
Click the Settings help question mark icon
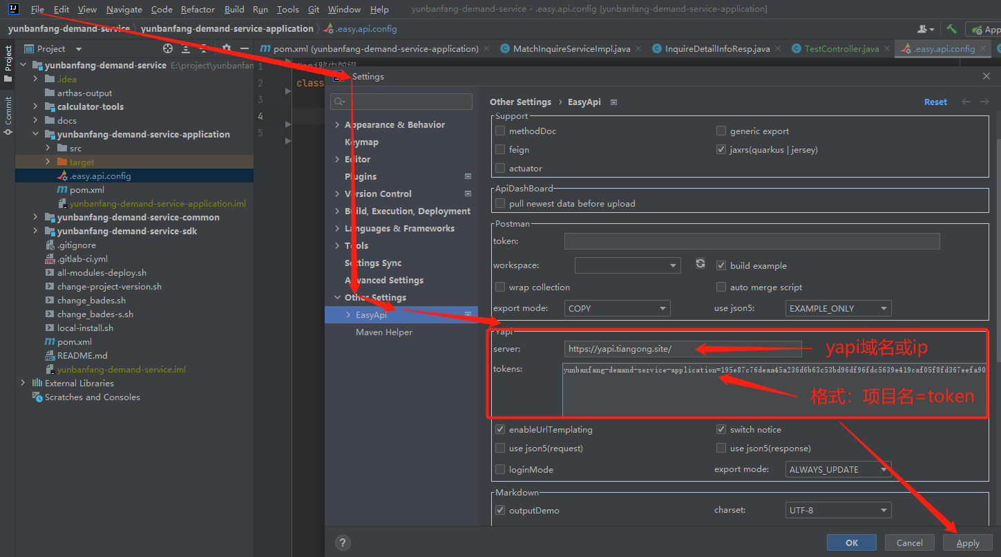pyautogui.click(x=342, y=542)
